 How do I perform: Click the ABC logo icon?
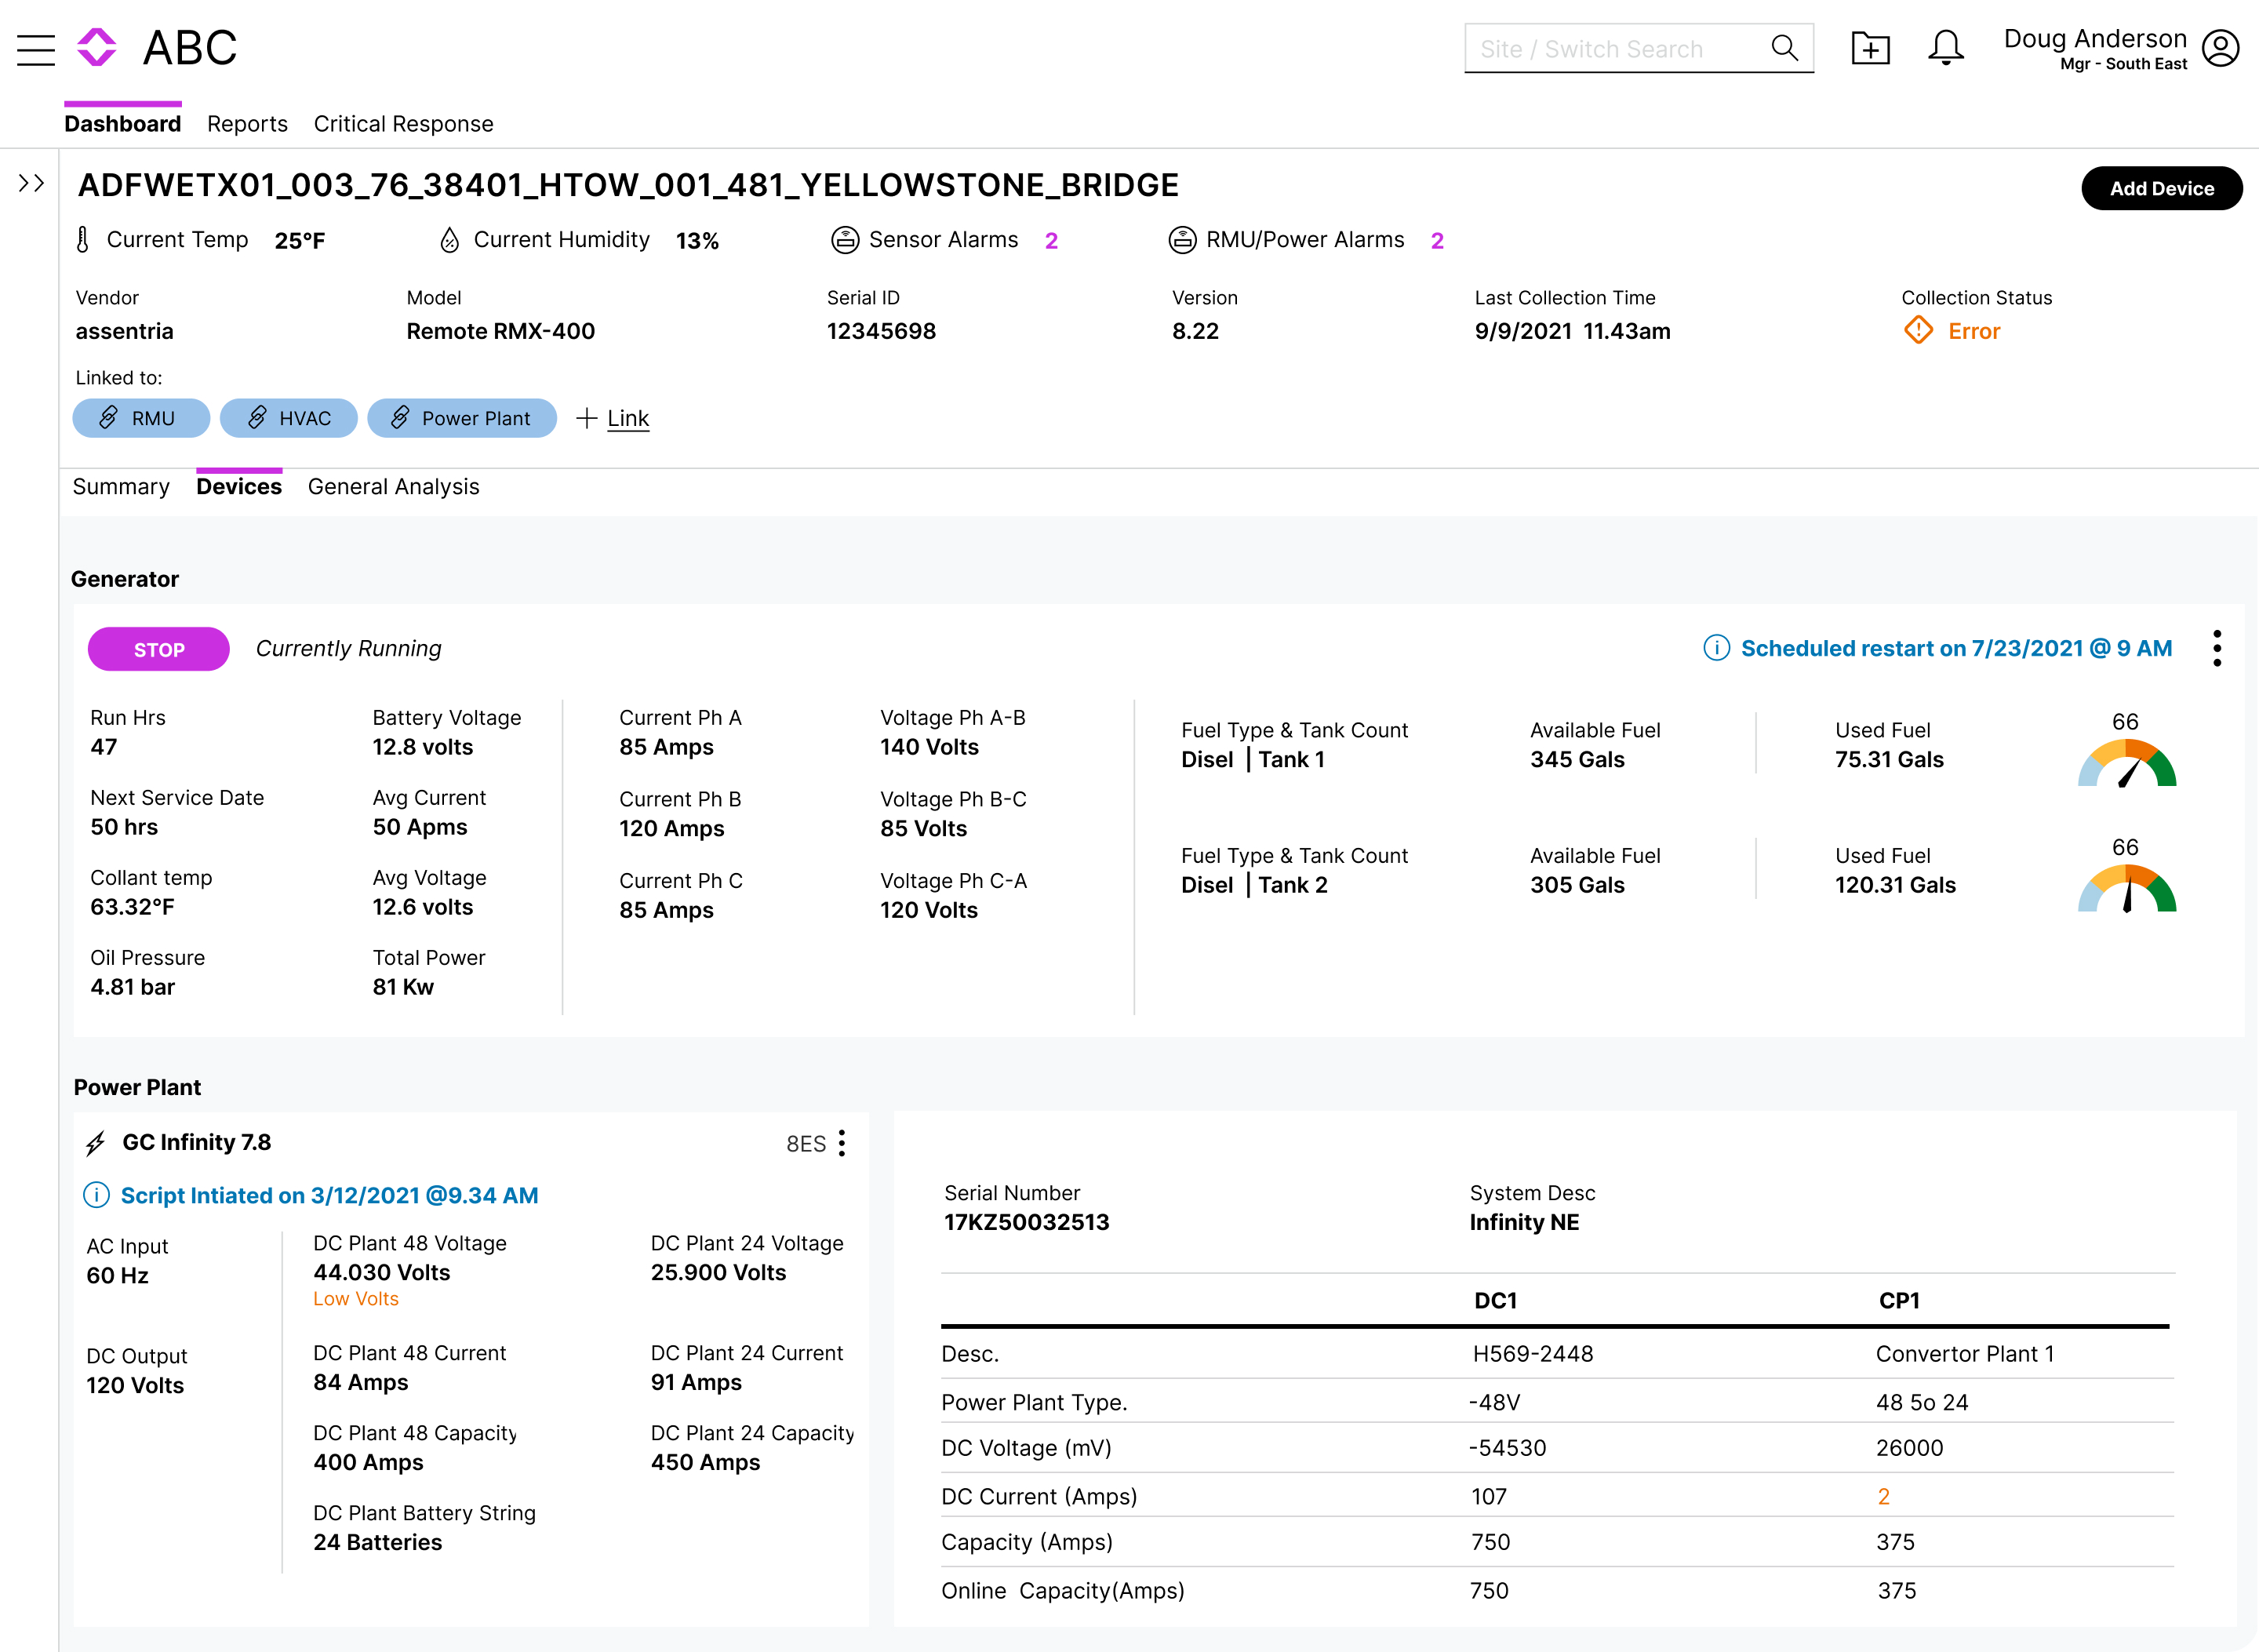[x=97, y=48]
